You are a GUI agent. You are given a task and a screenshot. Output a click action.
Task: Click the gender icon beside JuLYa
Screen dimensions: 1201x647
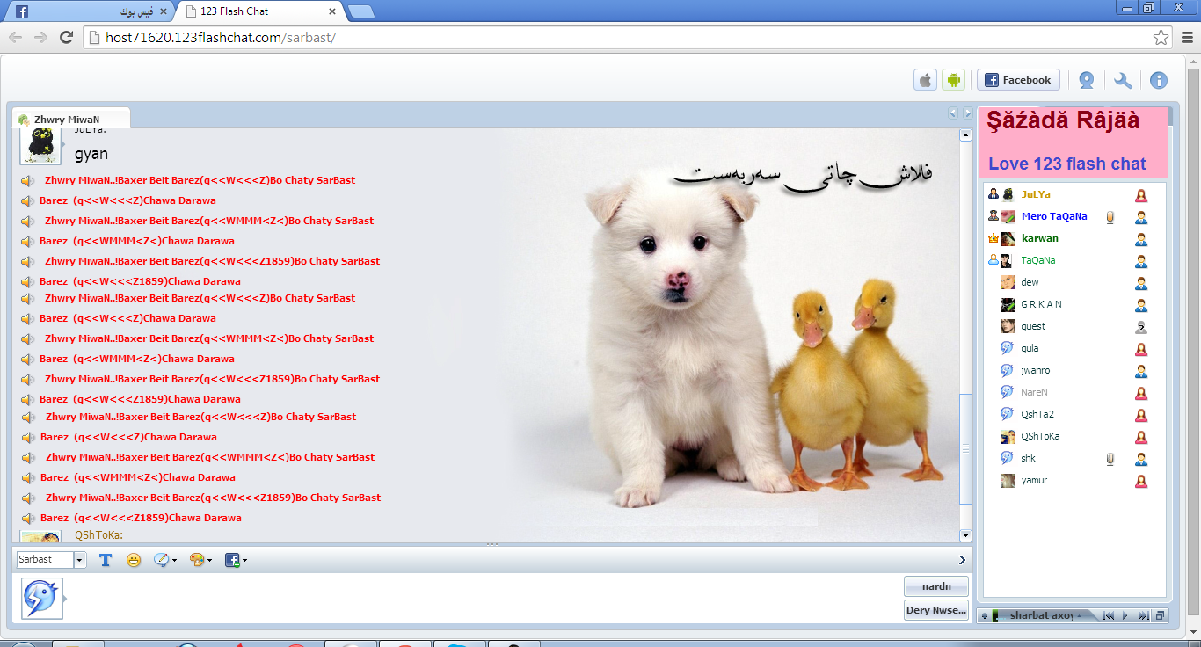coord(1141,195)
